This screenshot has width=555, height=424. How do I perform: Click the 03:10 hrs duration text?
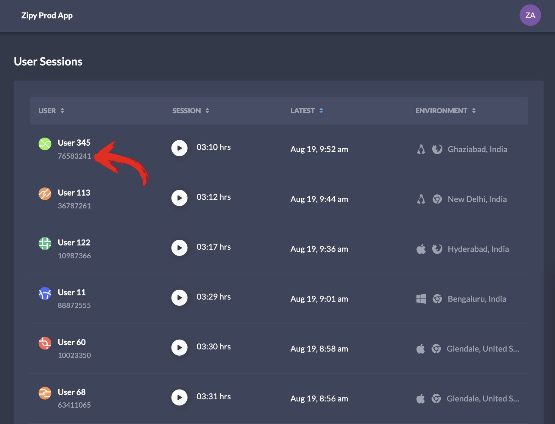[213, 147]
